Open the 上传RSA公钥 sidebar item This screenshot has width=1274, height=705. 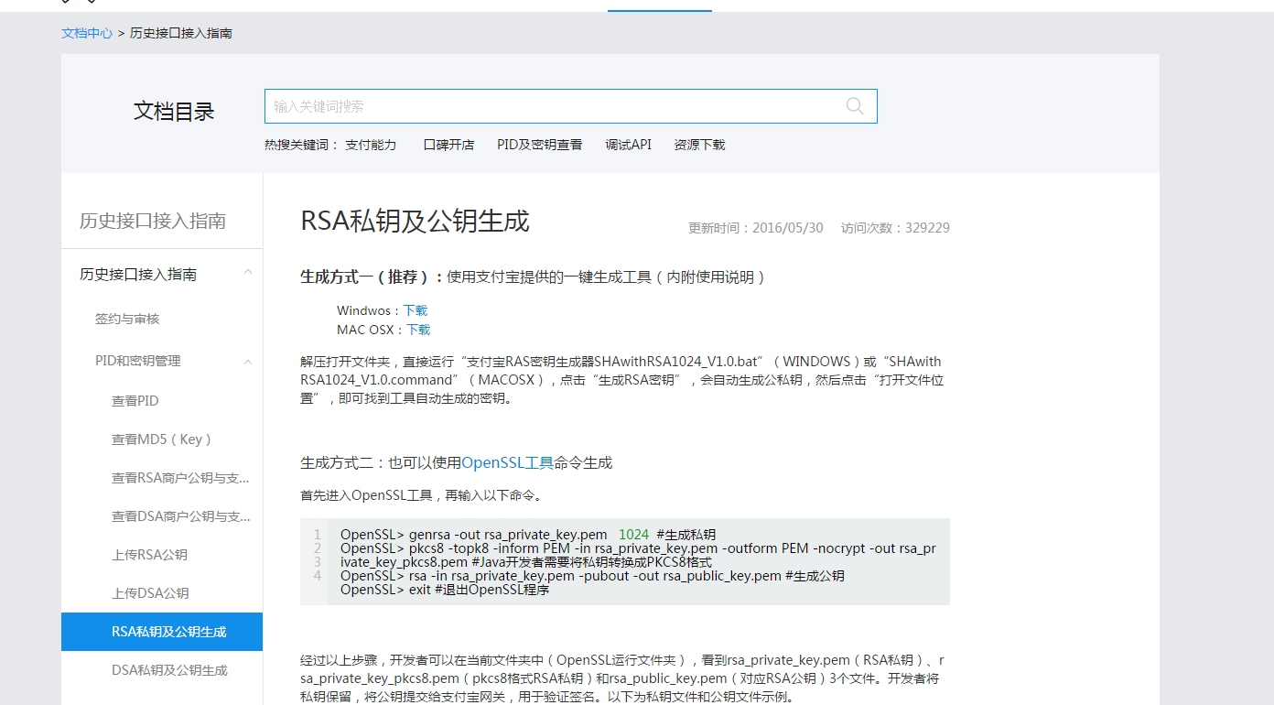click(x=150, y=555)
